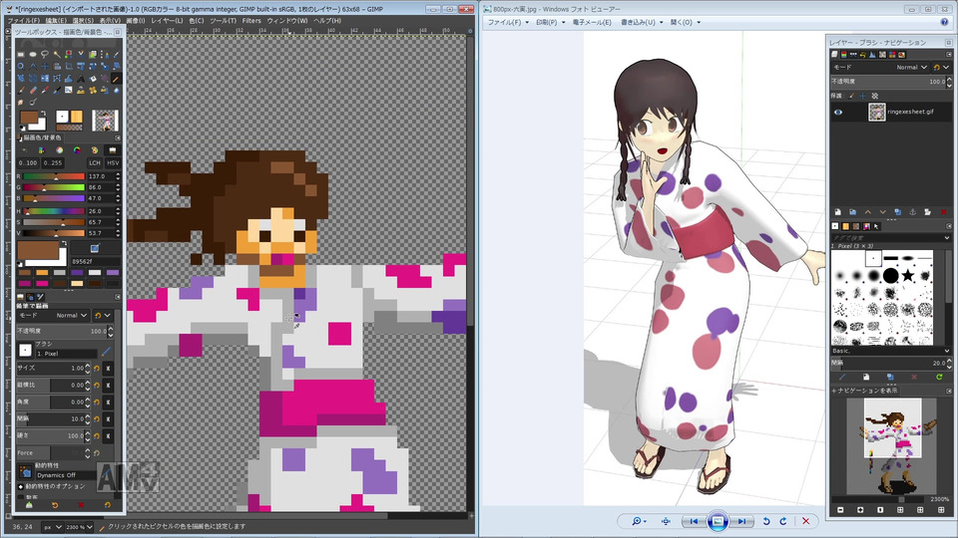The width and height of the screenshot is (958, 538).
Task: Open brush tag filter dropdown arrow
Action: click(x=947, y=238)
